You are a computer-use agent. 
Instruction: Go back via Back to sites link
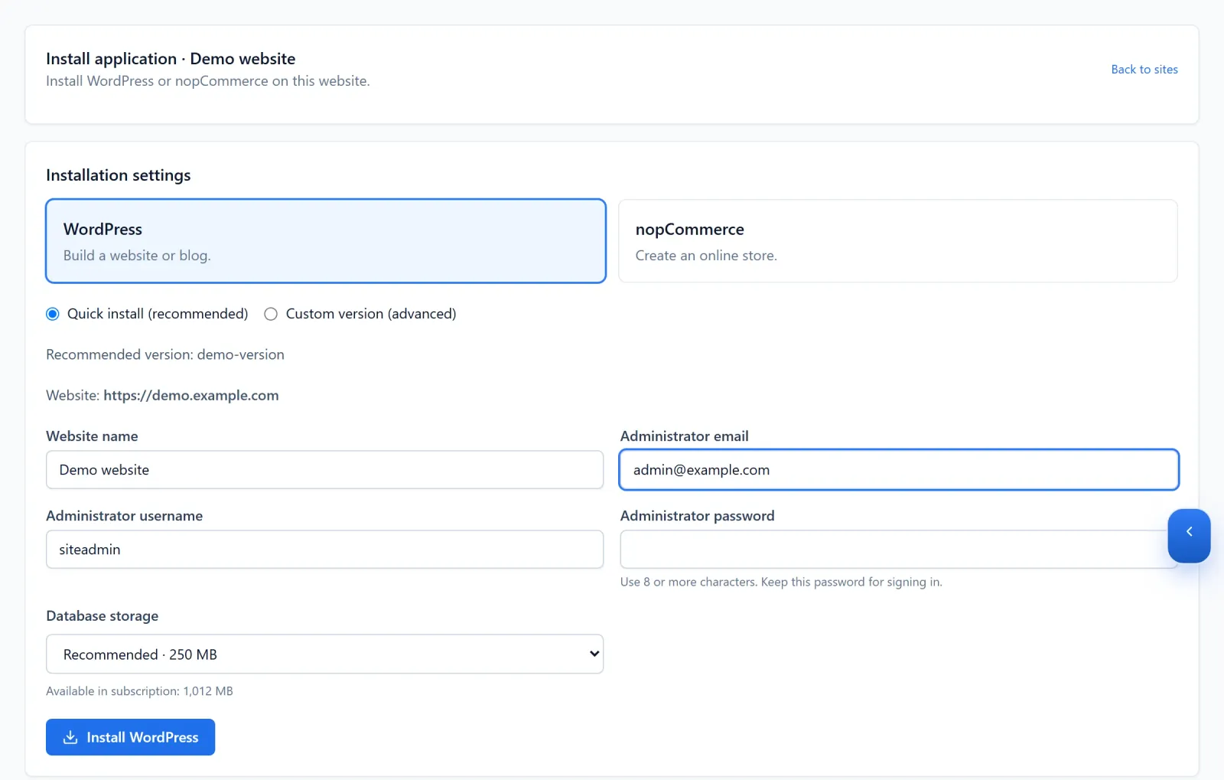tap(1144, 70)
